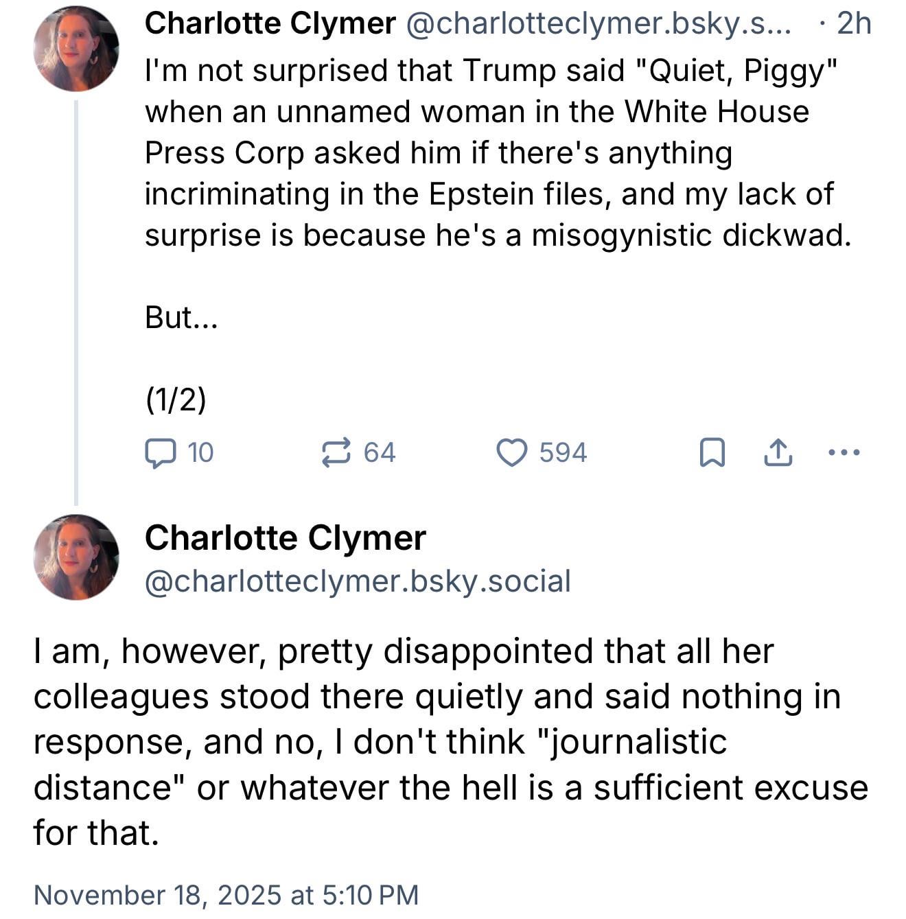Open Charlotte Clymer name on first post
This screenshot has width=906, height=919.
270,24
